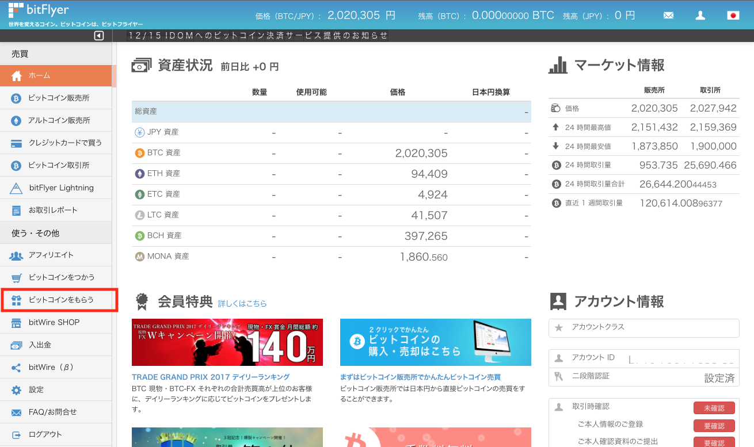Screen dimensions: 754x447
Task: Click the MONA icon beside MONA 資産
Action: pyautogui.click(x=139, y=257)
